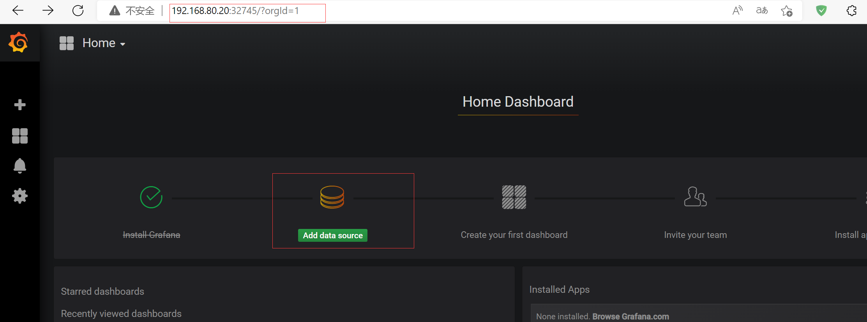
Task: Open the Configuration gear icon
Action: coord(20,196)
